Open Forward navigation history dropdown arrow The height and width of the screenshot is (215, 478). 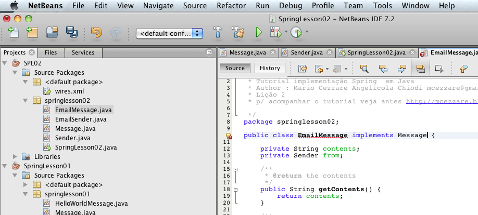point(346,69)
